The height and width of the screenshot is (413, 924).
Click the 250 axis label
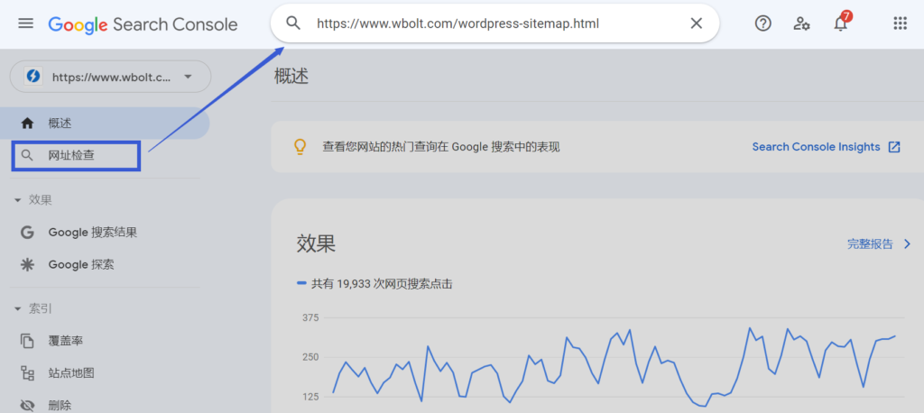(310, 357)
